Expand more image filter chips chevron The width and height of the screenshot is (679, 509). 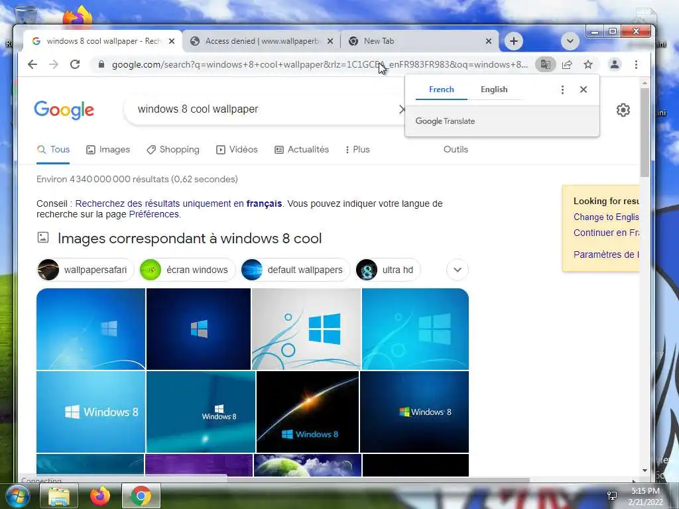[x=458, y=270]
